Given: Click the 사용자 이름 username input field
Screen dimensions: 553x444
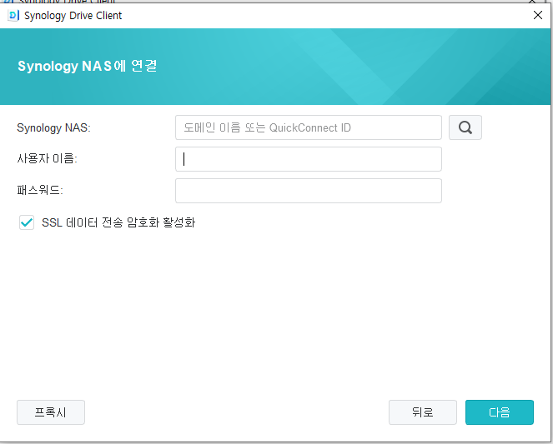Looking at the screenshot, I should (x=309, y=159).
